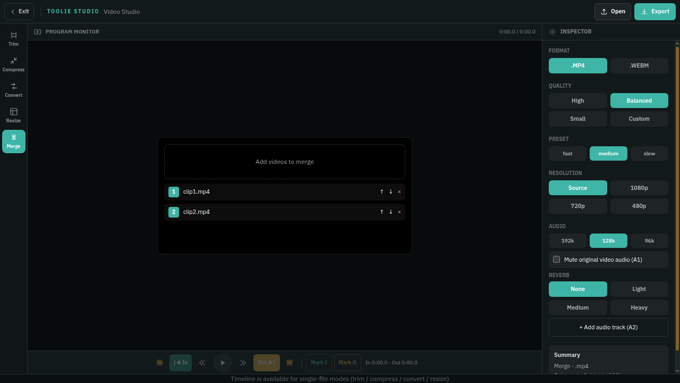The height and width of the screenshot is (383, 680).
Task: Select clip2.mp4 row
Action: (x=285, y=212)
